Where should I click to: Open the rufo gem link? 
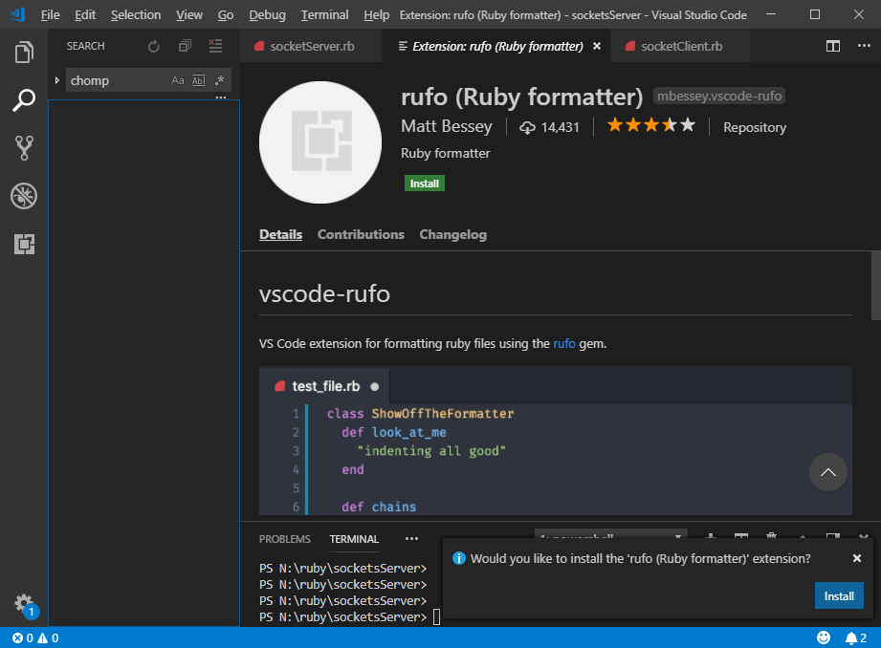[x=564, y=344]
